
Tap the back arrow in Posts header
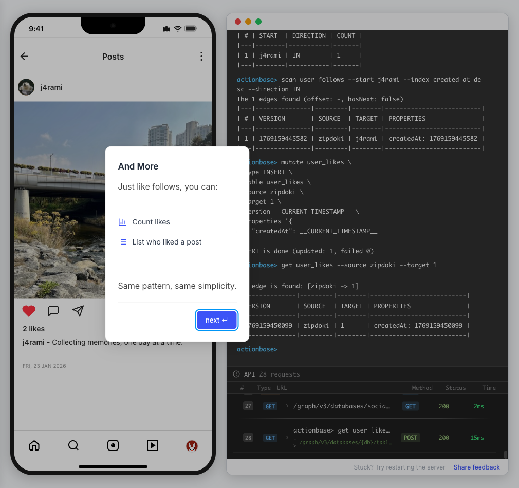tap(24, 57)
